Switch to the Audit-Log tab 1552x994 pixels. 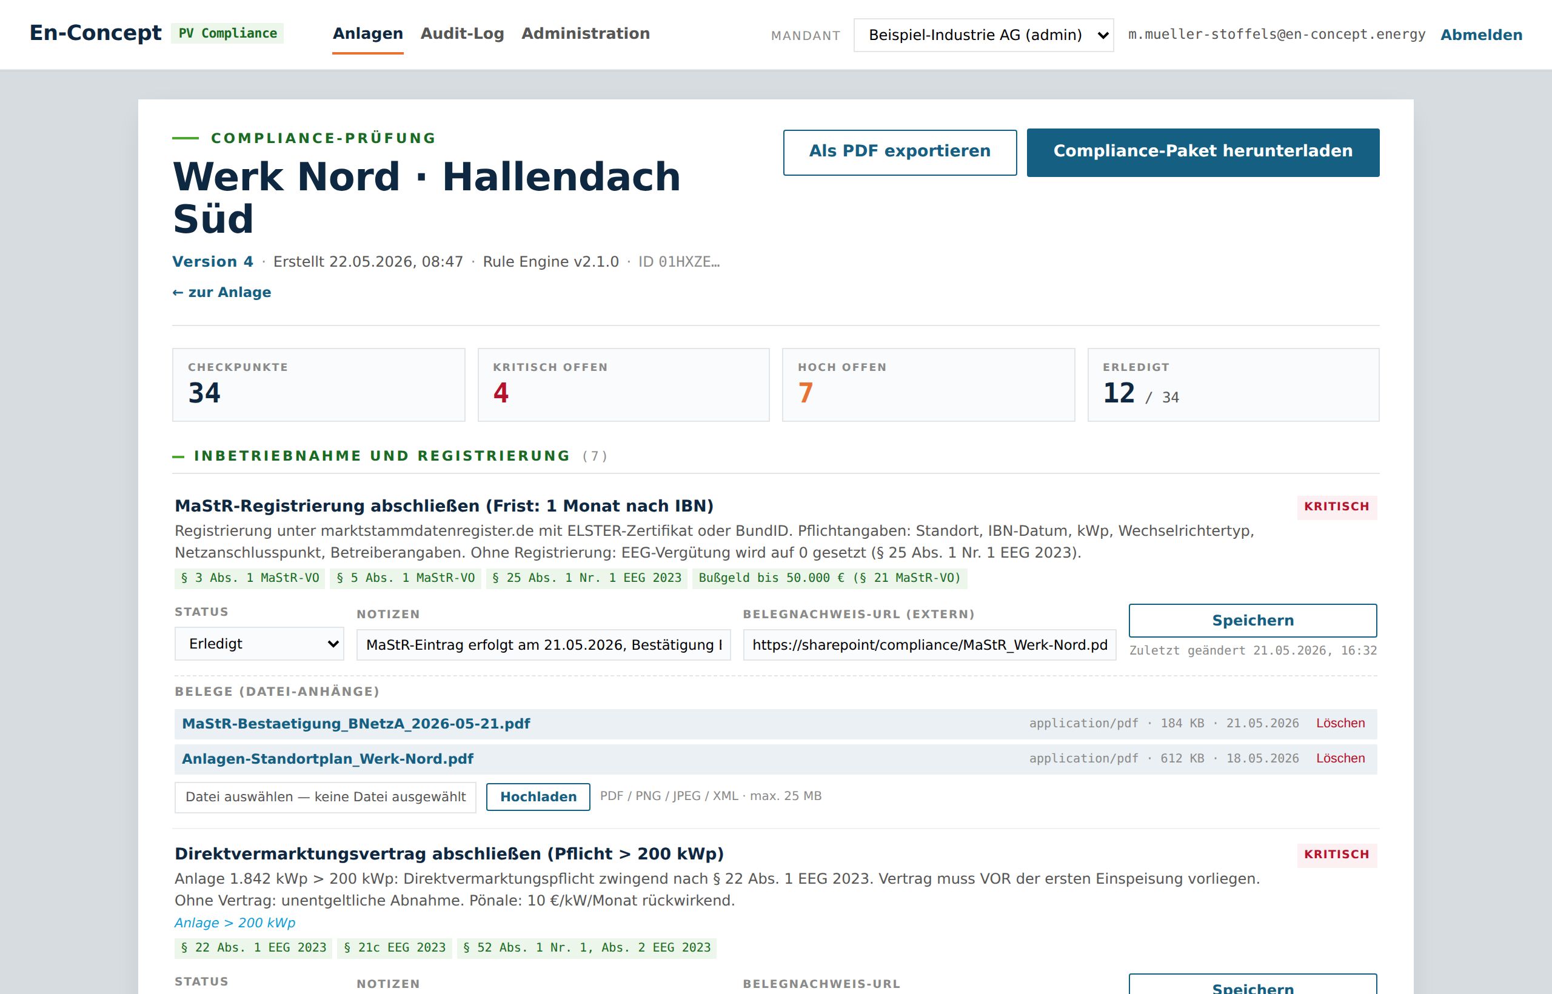click(461, 33)
